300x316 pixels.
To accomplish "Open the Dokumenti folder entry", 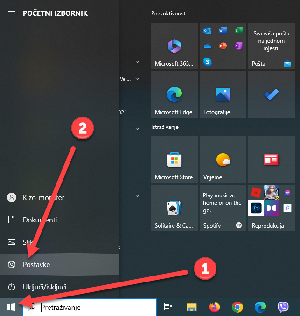I will pos(40,220).
